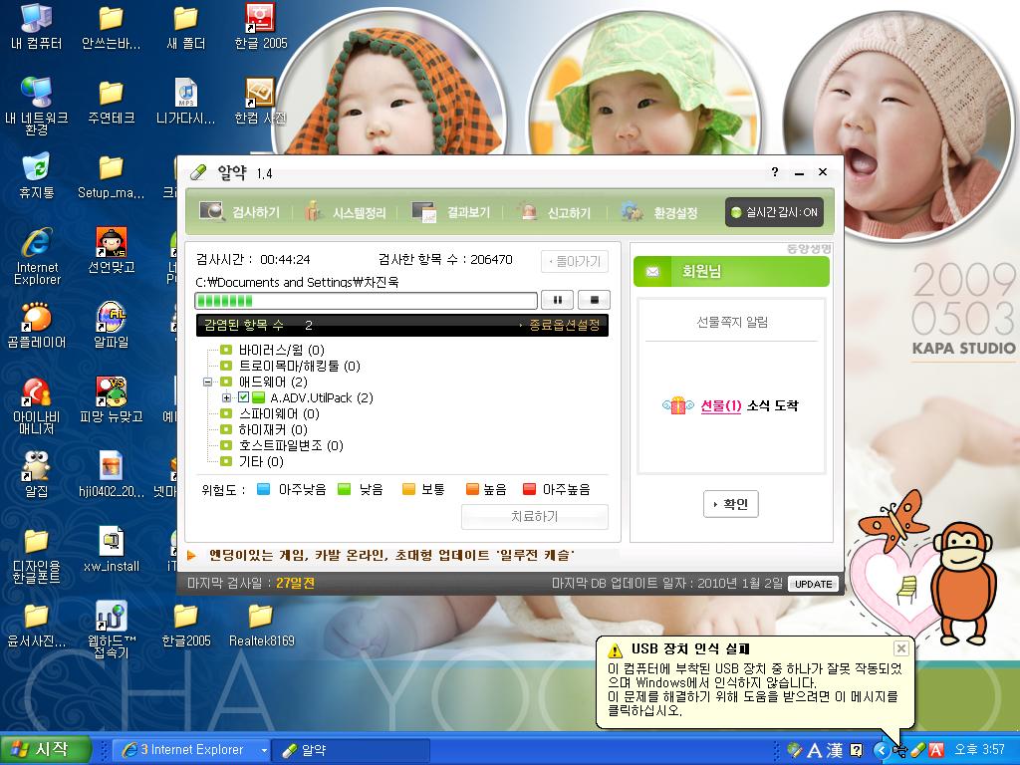Click the 아주높음 red risk swatch
The width and height of the screenshot is (1020, 765).
click(x=530, y=489)
